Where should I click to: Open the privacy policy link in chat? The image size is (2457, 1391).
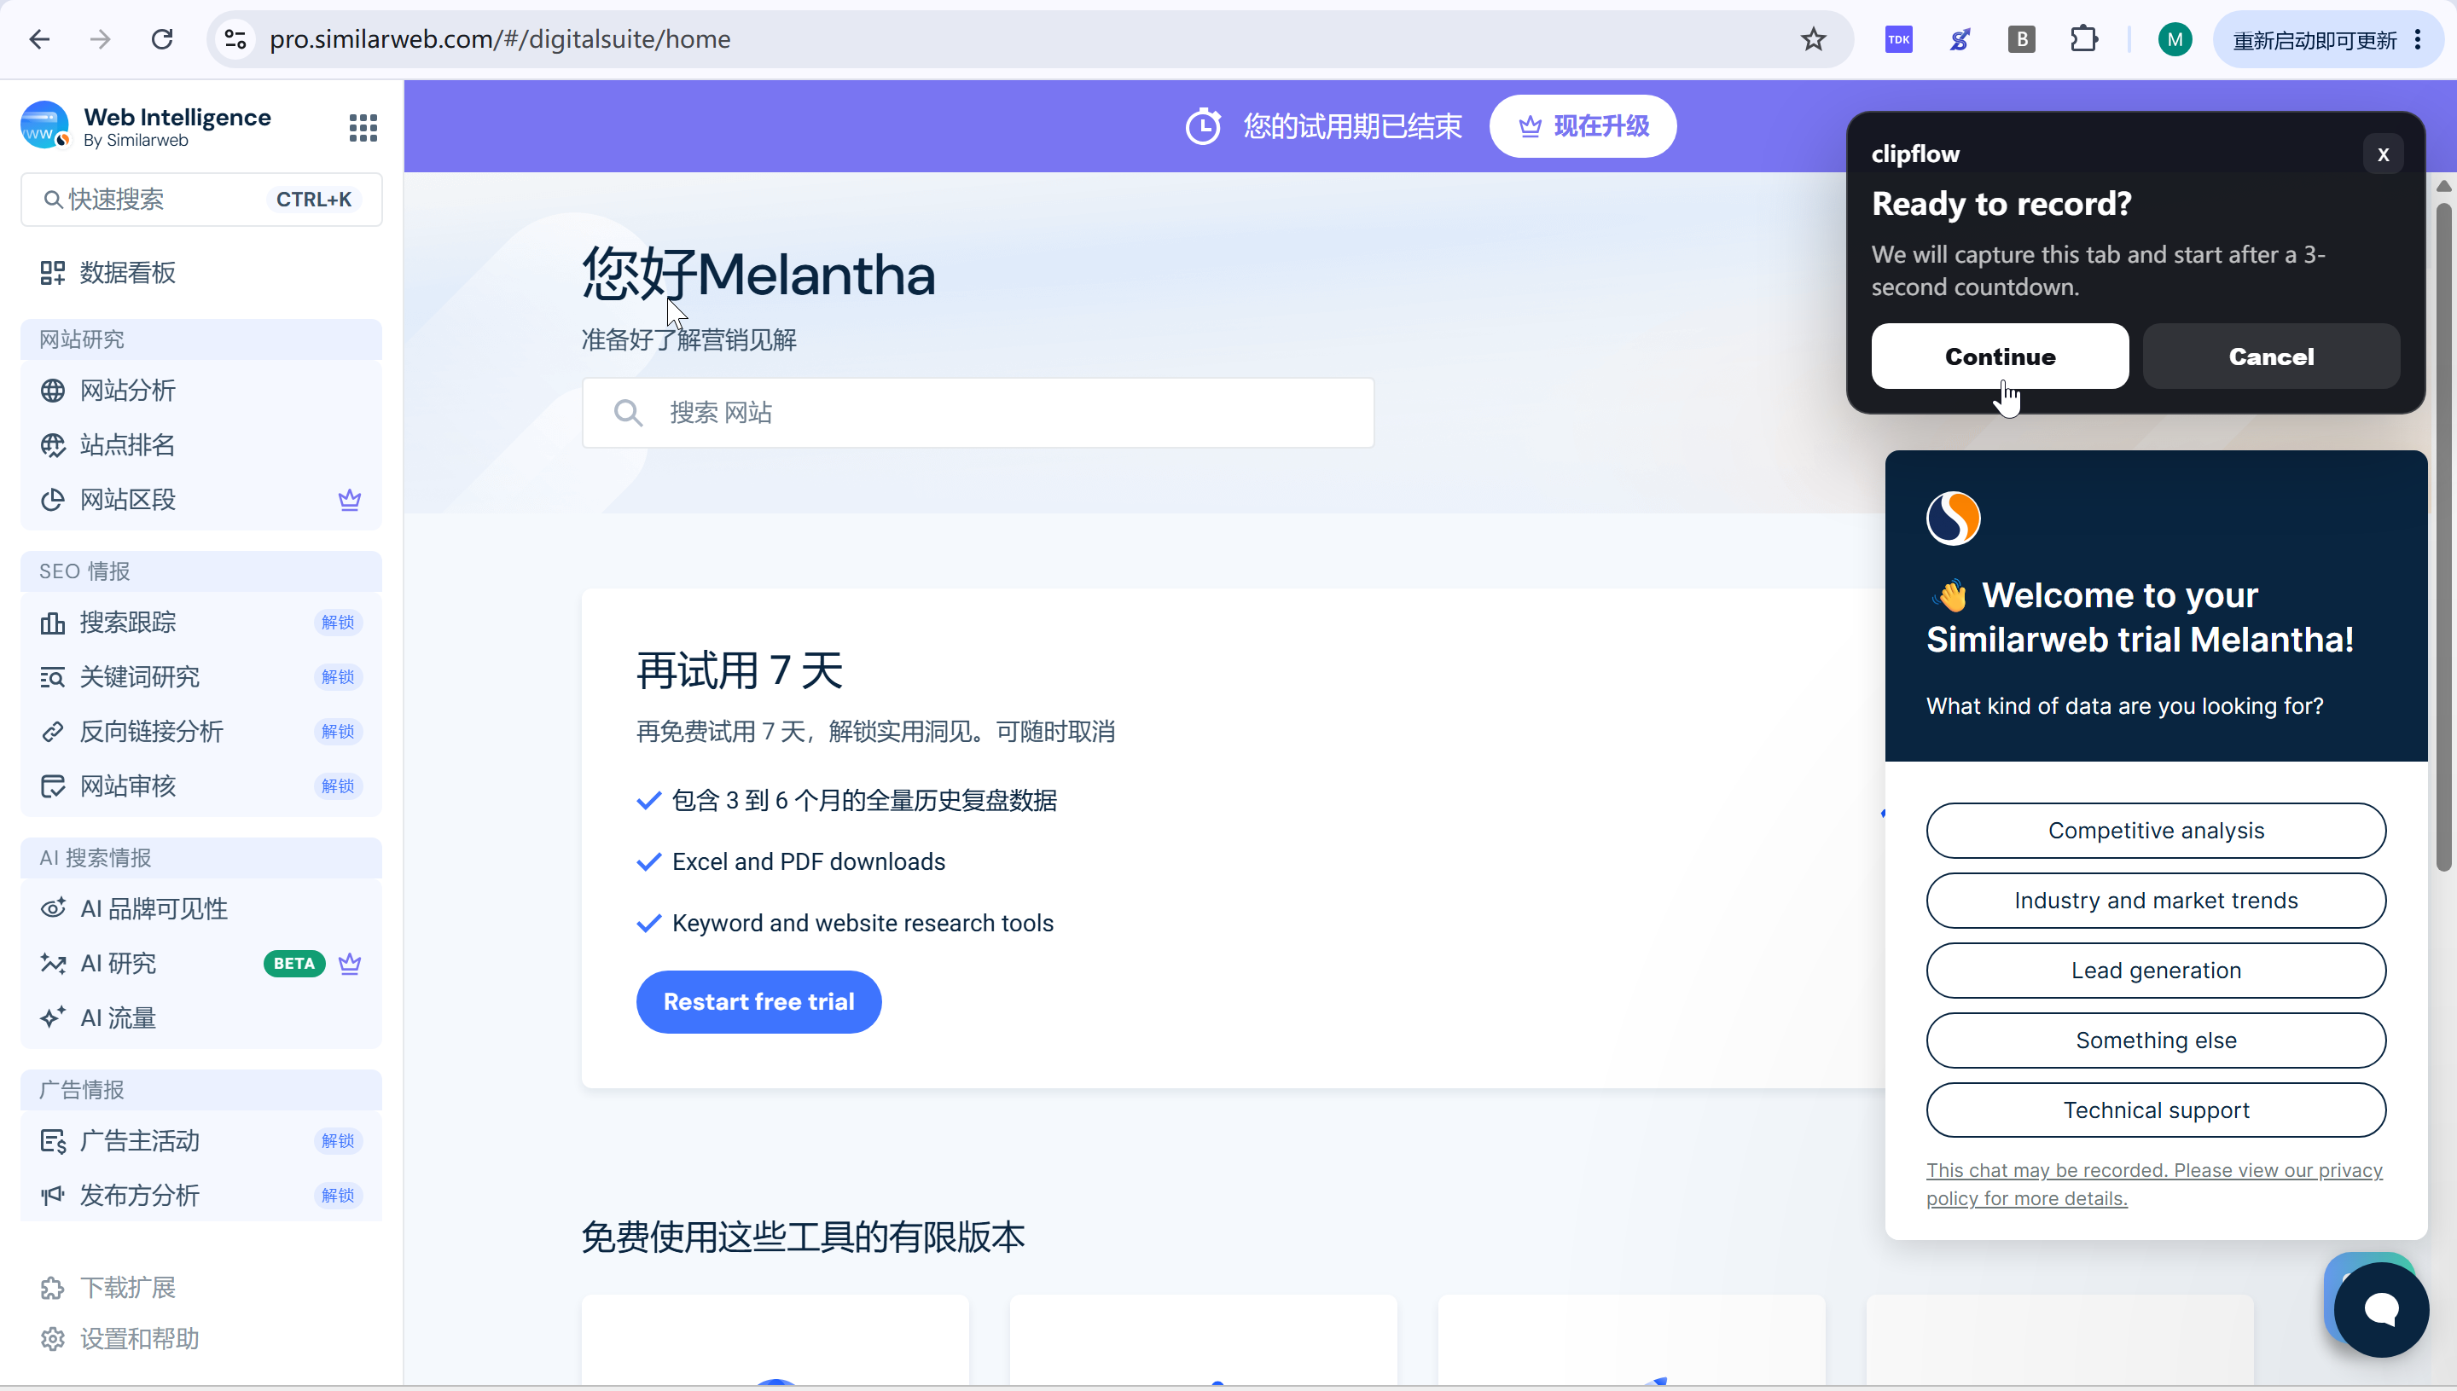pos(2154,1185)
